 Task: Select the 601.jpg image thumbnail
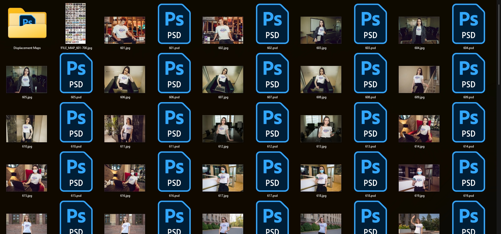tap(125, 30)
